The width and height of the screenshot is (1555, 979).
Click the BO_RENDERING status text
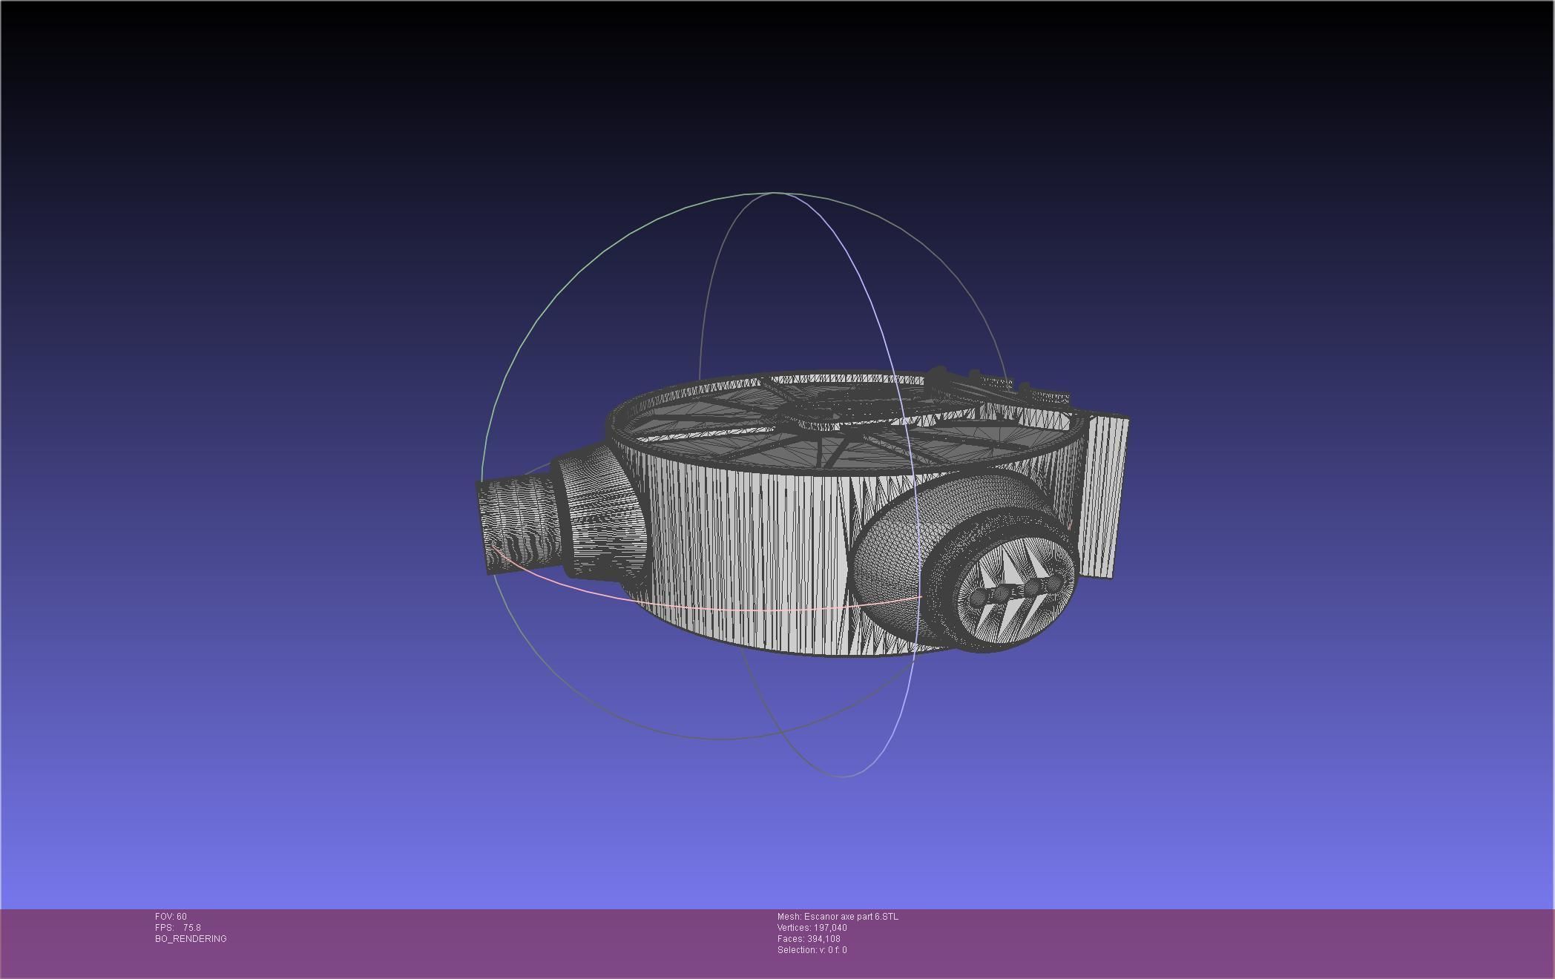(191, 939)
